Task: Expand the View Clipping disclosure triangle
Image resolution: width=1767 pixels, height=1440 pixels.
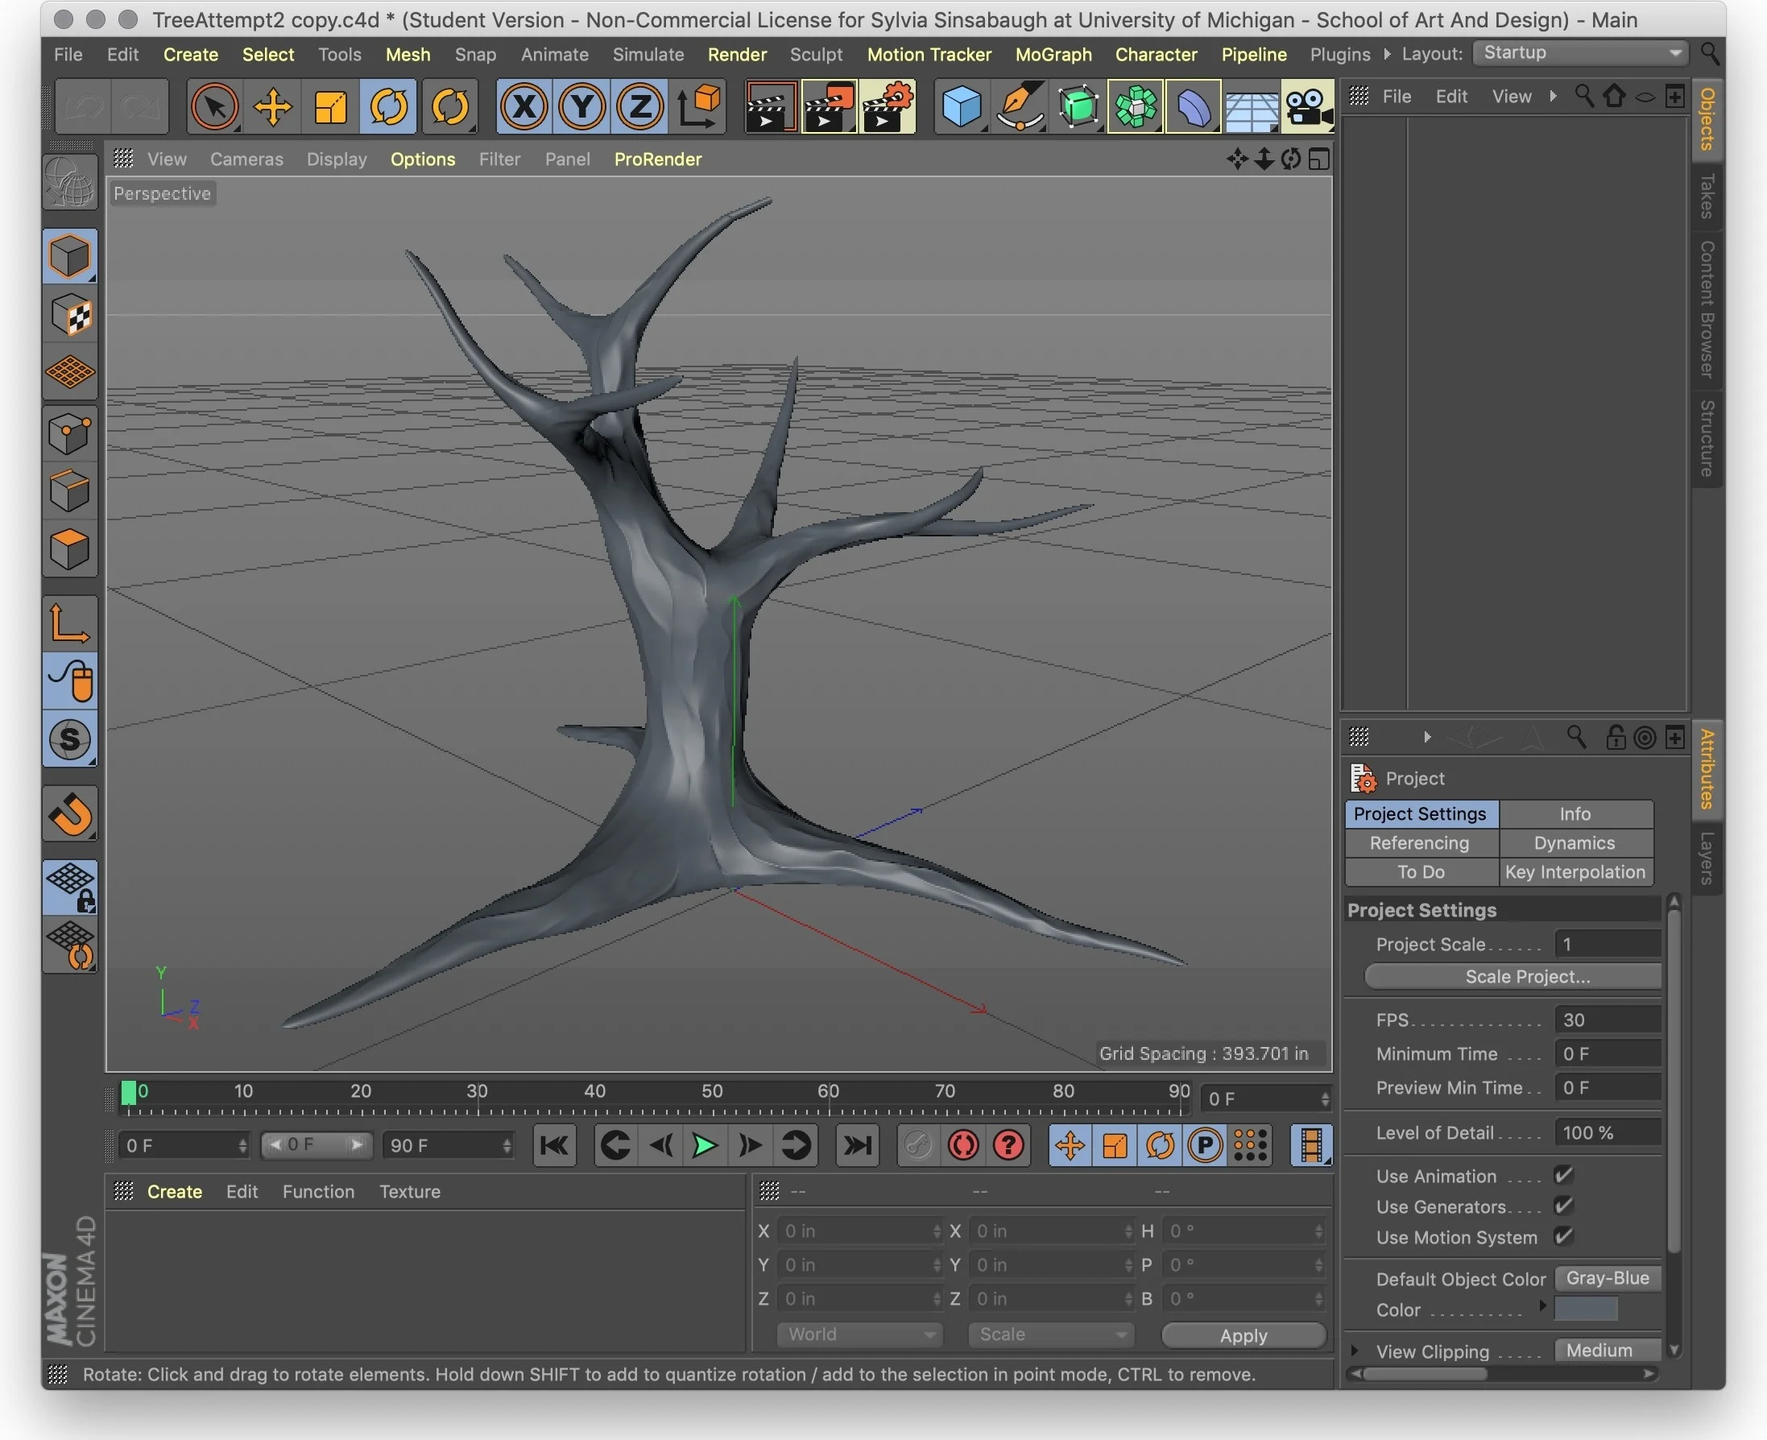Action: click(1355, 1351)
